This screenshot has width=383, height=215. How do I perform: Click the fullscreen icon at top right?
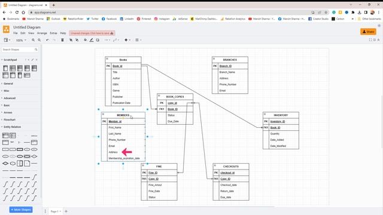click(370, 40)
